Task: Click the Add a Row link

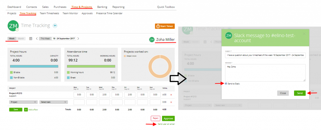Action: [x=33, y=110]
